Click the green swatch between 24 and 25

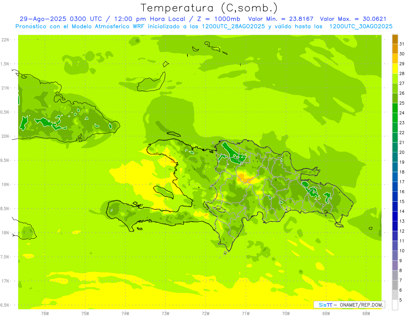coord(395,108)
